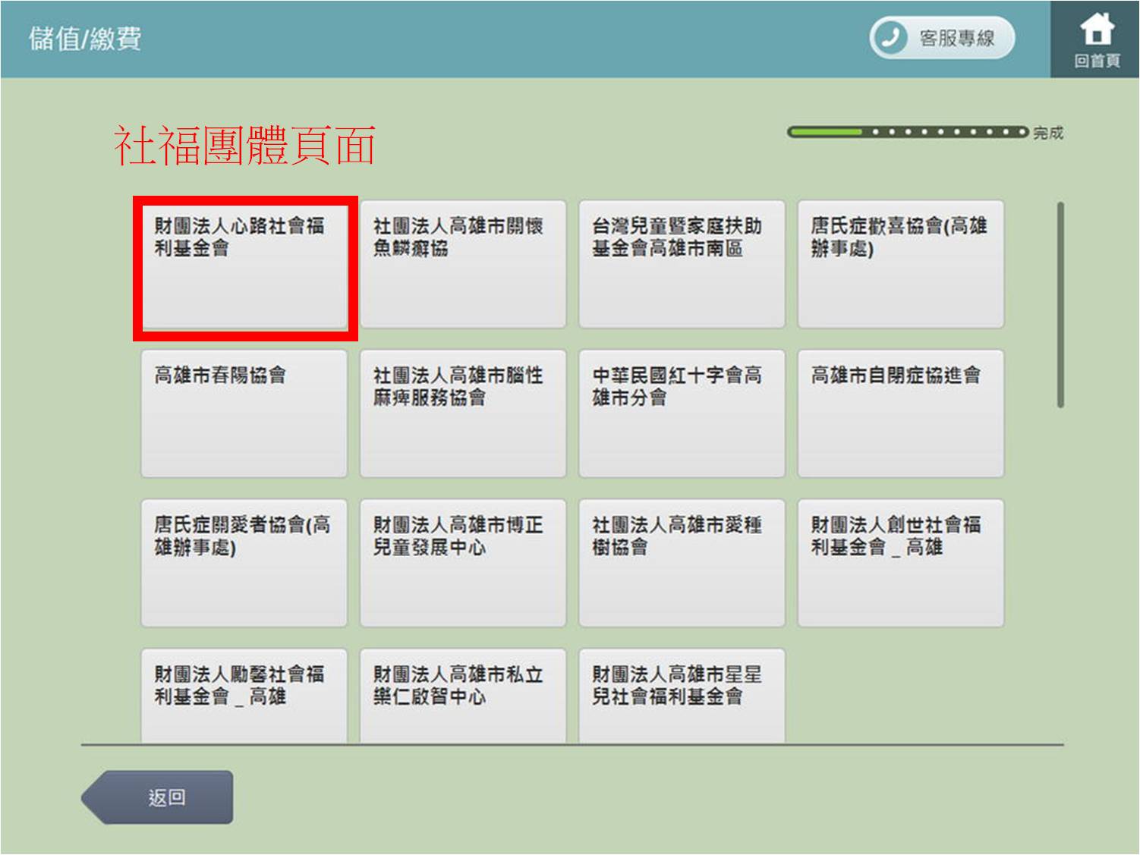Click the progress bar next to 完成
This screenshot has width=1140, height=855.
(908, 132)
